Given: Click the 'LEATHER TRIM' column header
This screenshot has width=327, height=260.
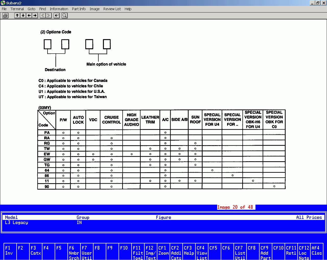Looking at the screenshot, I should pos(150,120).
